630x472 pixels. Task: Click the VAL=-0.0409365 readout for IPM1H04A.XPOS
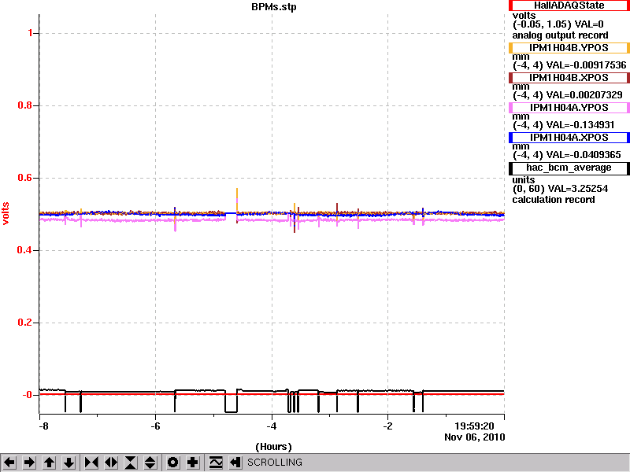click(x=584, y=155)
